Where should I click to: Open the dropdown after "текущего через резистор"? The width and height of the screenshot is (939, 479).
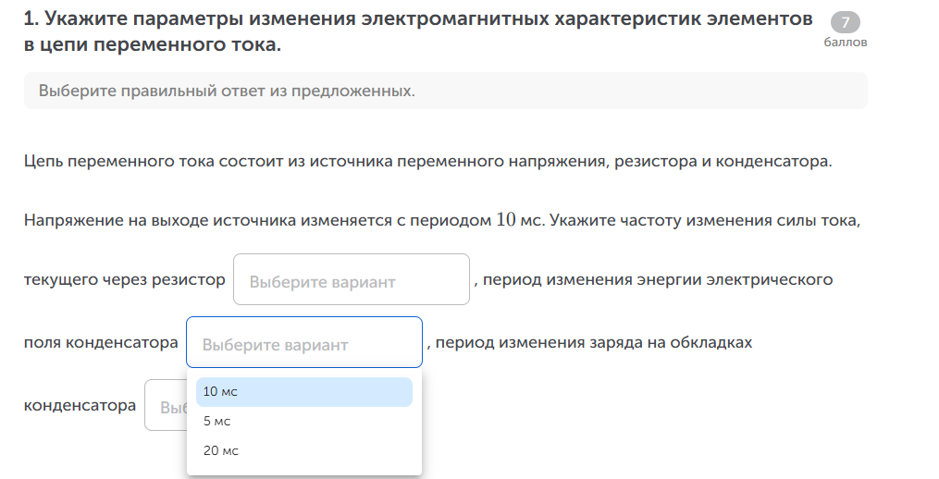351,280
